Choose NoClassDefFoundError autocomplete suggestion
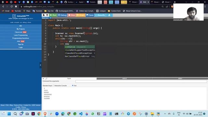The width and height of the screenshot is (208, 117). pyautogui.click(x=80, y=56)
